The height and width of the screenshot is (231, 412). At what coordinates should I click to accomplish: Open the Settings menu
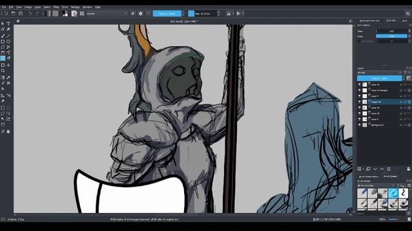point(75,7)
